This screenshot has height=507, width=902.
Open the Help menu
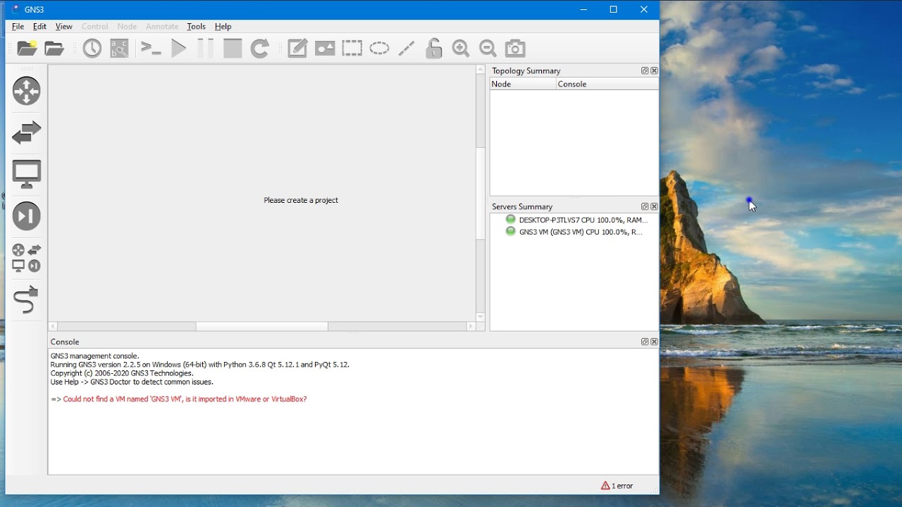(223, 26)
